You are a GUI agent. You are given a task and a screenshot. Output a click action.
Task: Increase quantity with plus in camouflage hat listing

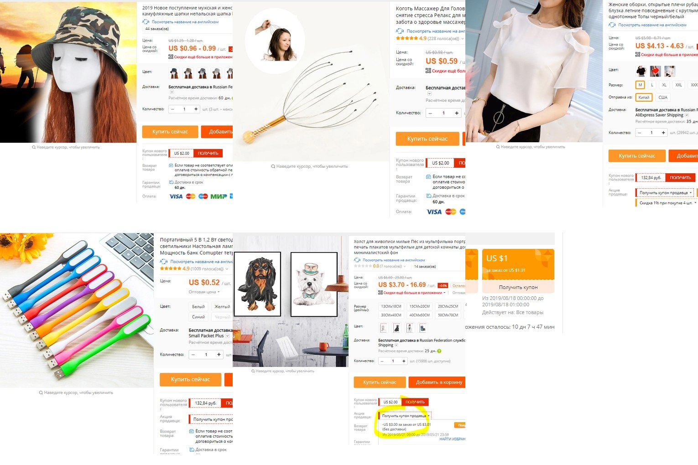196,109
